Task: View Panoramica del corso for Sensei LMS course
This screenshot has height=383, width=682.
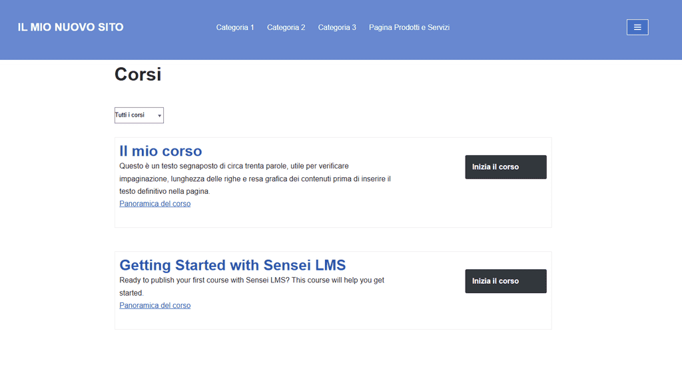Action: point(155,306)
